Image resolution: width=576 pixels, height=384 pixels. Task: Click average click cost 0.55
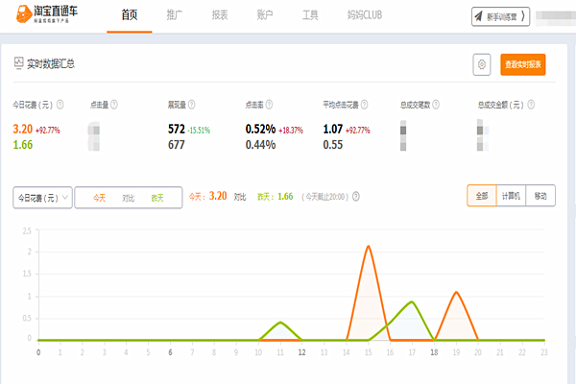(333, 145)
